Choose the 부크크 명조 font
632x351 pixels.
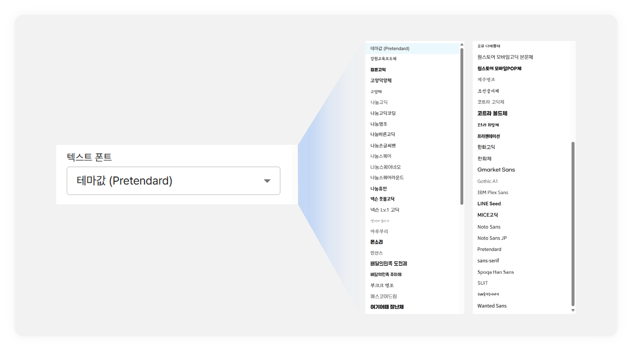(382, 285)
